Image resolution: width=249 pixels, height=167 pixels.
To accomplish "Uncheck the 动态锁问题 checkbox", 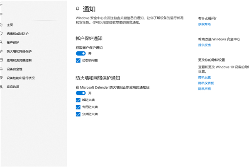I will [78, 61].
